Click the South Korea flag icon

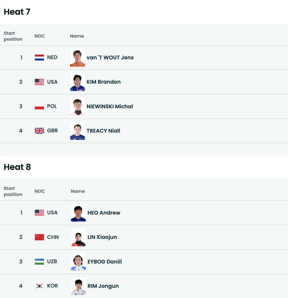click(39, 286)
